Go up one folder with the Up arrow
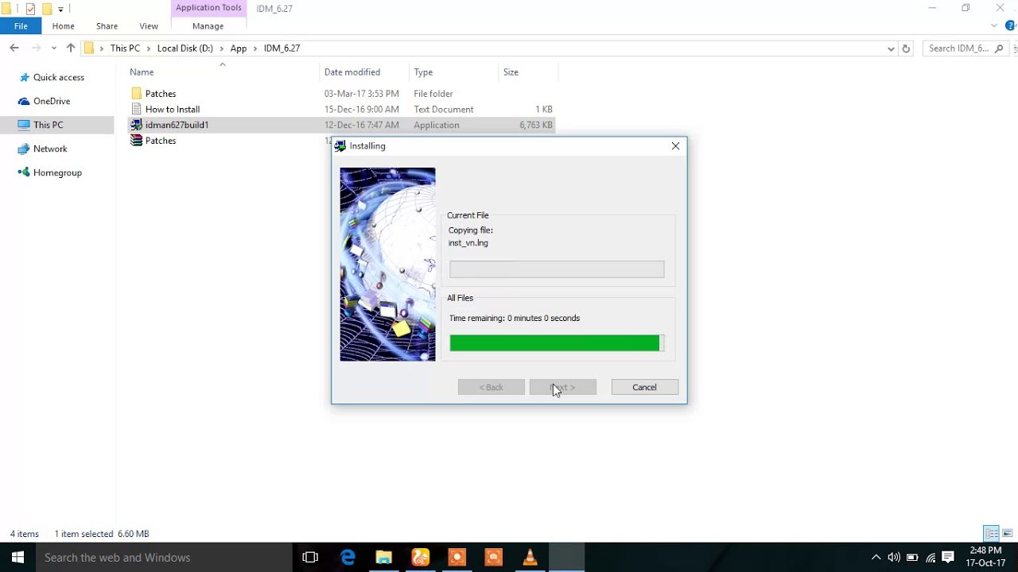The image size is (1018, 572). click(71, 48)
